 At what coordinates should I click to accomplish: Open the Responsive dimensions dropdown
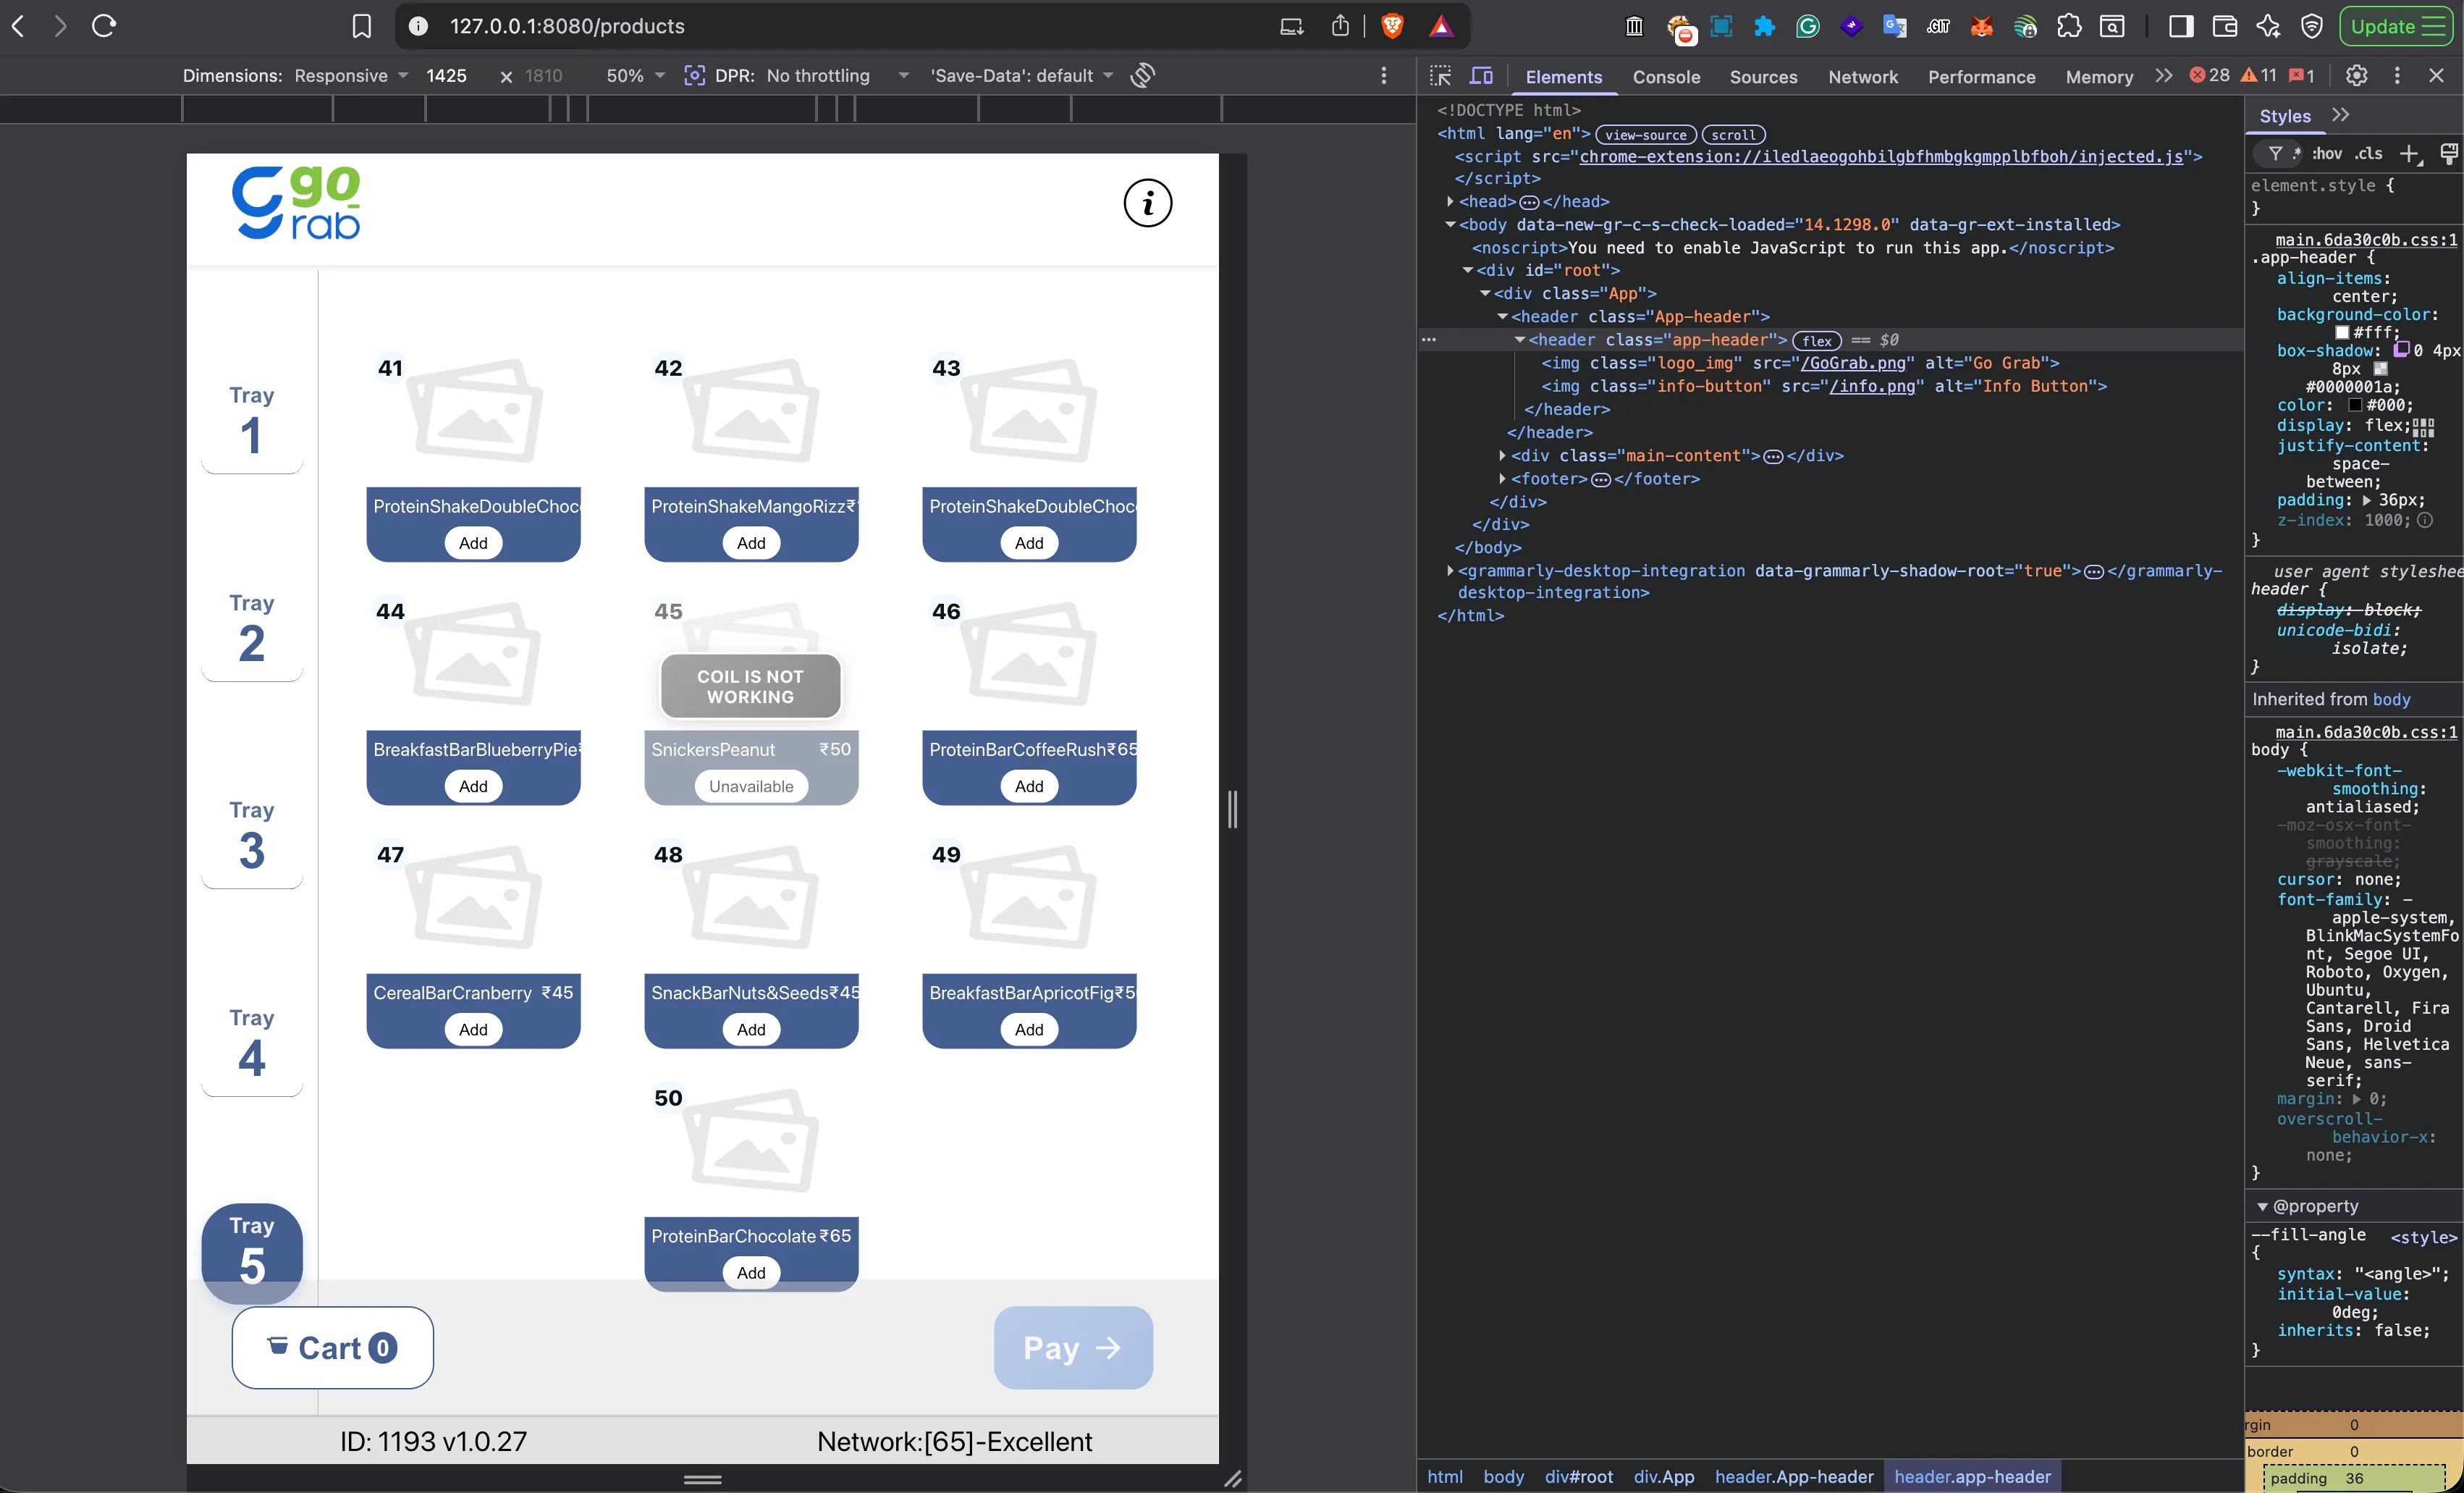click(x=351, y=76)
